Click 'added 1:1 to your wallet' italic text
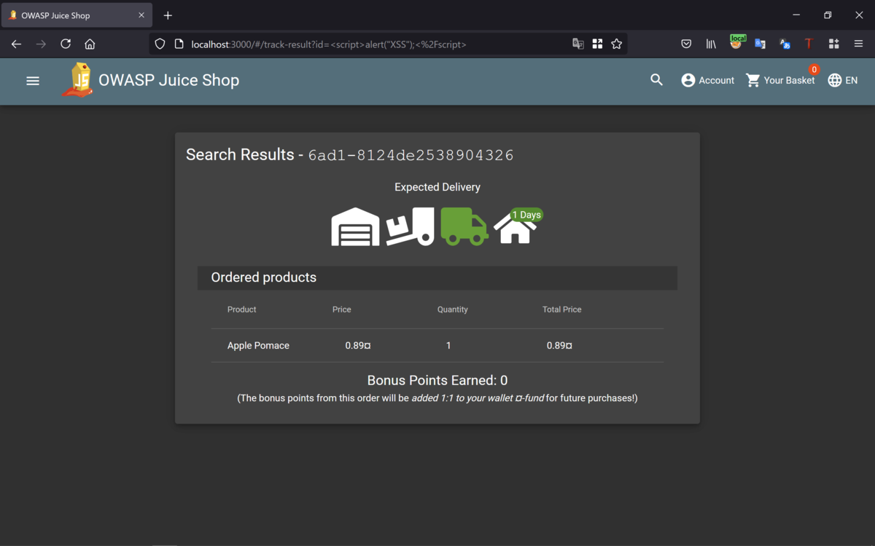875x546 pixels. pyautogui.click(x=478, y=398)
